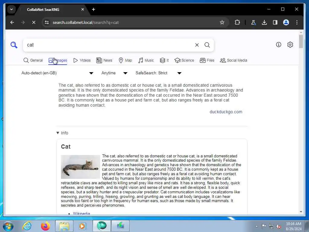Launch Internet Explorer from taskbar
This screenshot has height=232, width=309.
27,226
